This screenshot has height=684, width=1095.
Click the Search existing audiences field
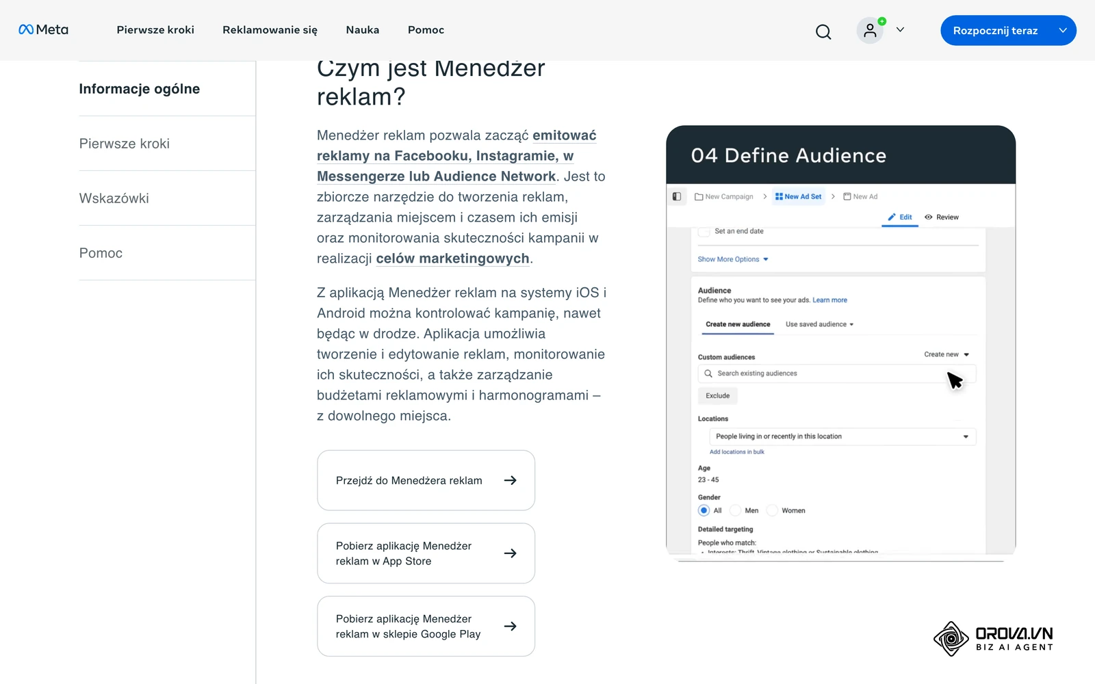836,373
